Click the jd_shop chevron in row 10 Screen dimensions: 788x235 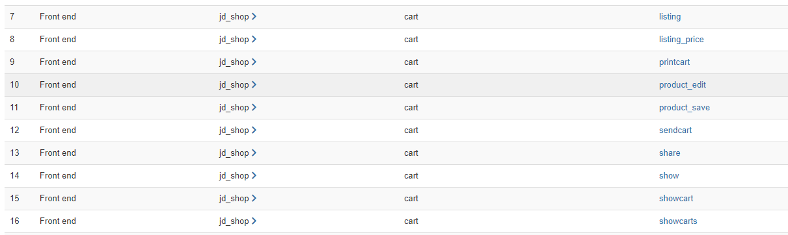coord(254,85)
